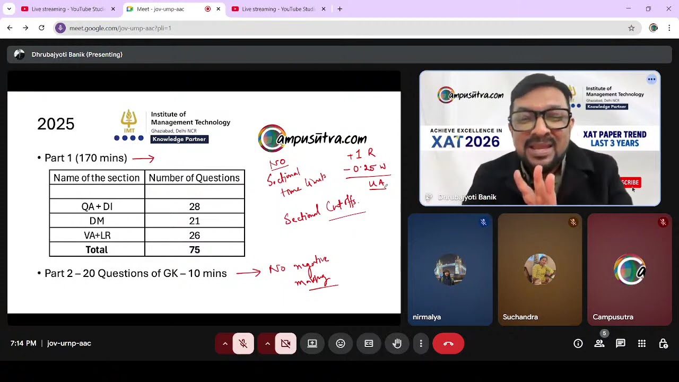Viewport: 679px width, 382px height.
Task: Close the last YouTube Studio tab
Action: pyautogui.click(x=324, y=9)
